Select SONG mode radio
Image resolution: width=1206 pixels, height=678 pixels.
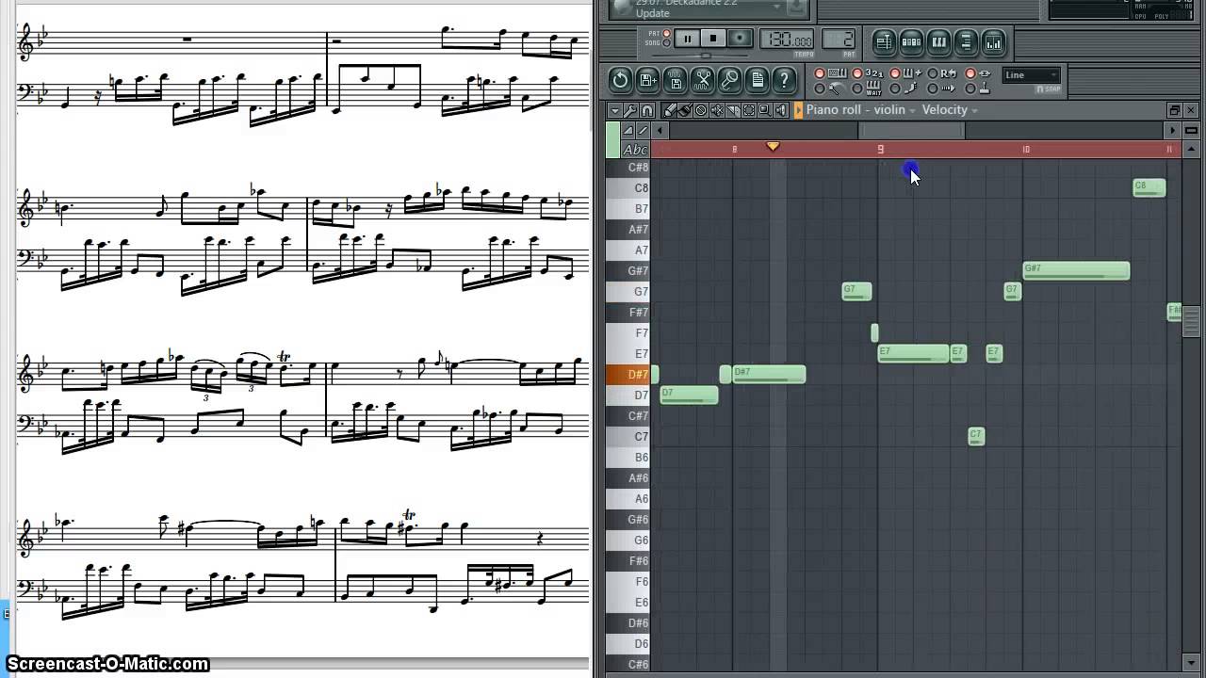pyautogui.click(x=667, y=43)
